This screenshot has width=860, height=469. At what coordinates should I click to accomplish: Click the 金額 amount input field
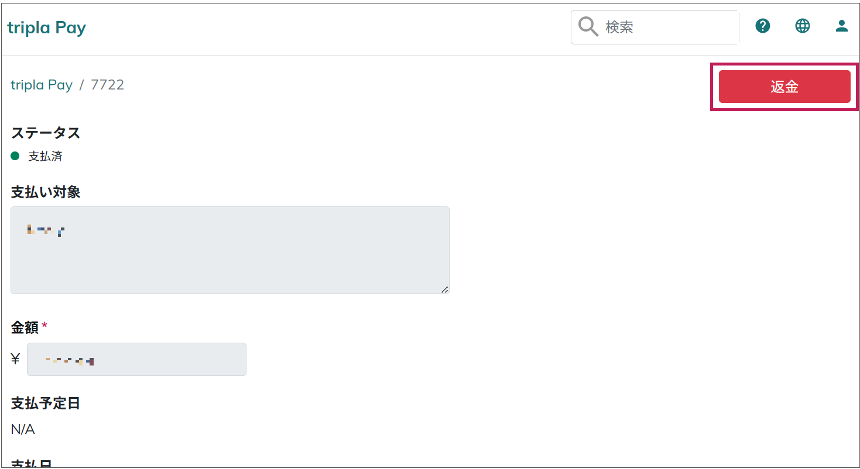point(136,359)
